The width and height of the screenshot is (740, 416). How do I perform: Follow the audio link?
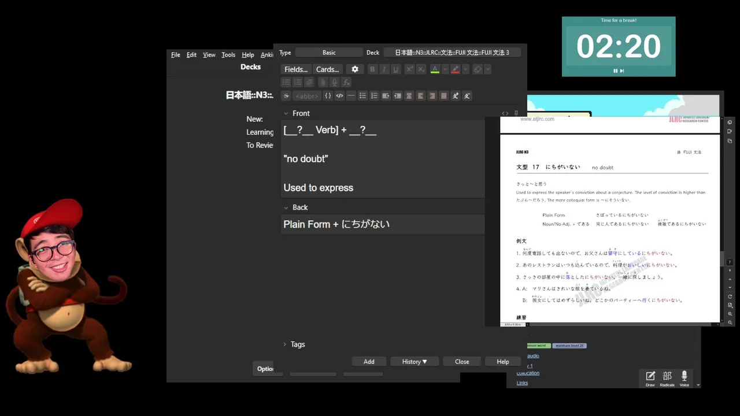coord(532,356)
